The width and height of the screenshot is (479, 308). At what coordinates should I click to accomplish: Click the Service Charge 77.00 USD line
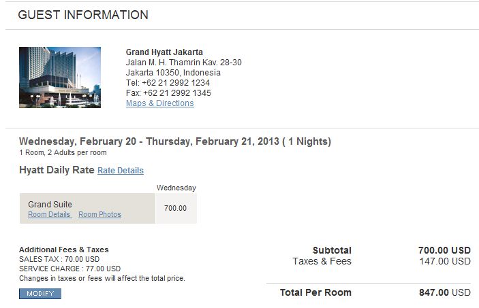tap(69, 269)
